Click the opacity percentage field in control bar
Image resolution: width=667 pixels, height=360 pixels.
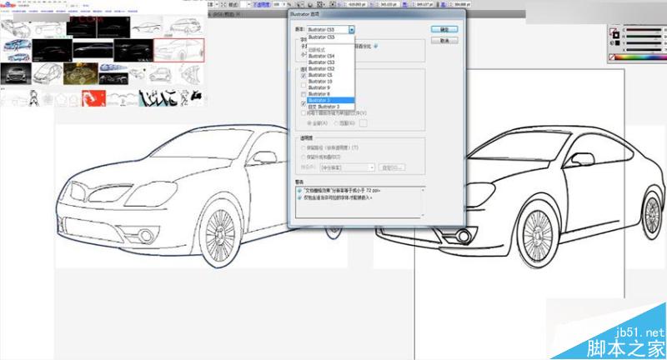(278, 4)
